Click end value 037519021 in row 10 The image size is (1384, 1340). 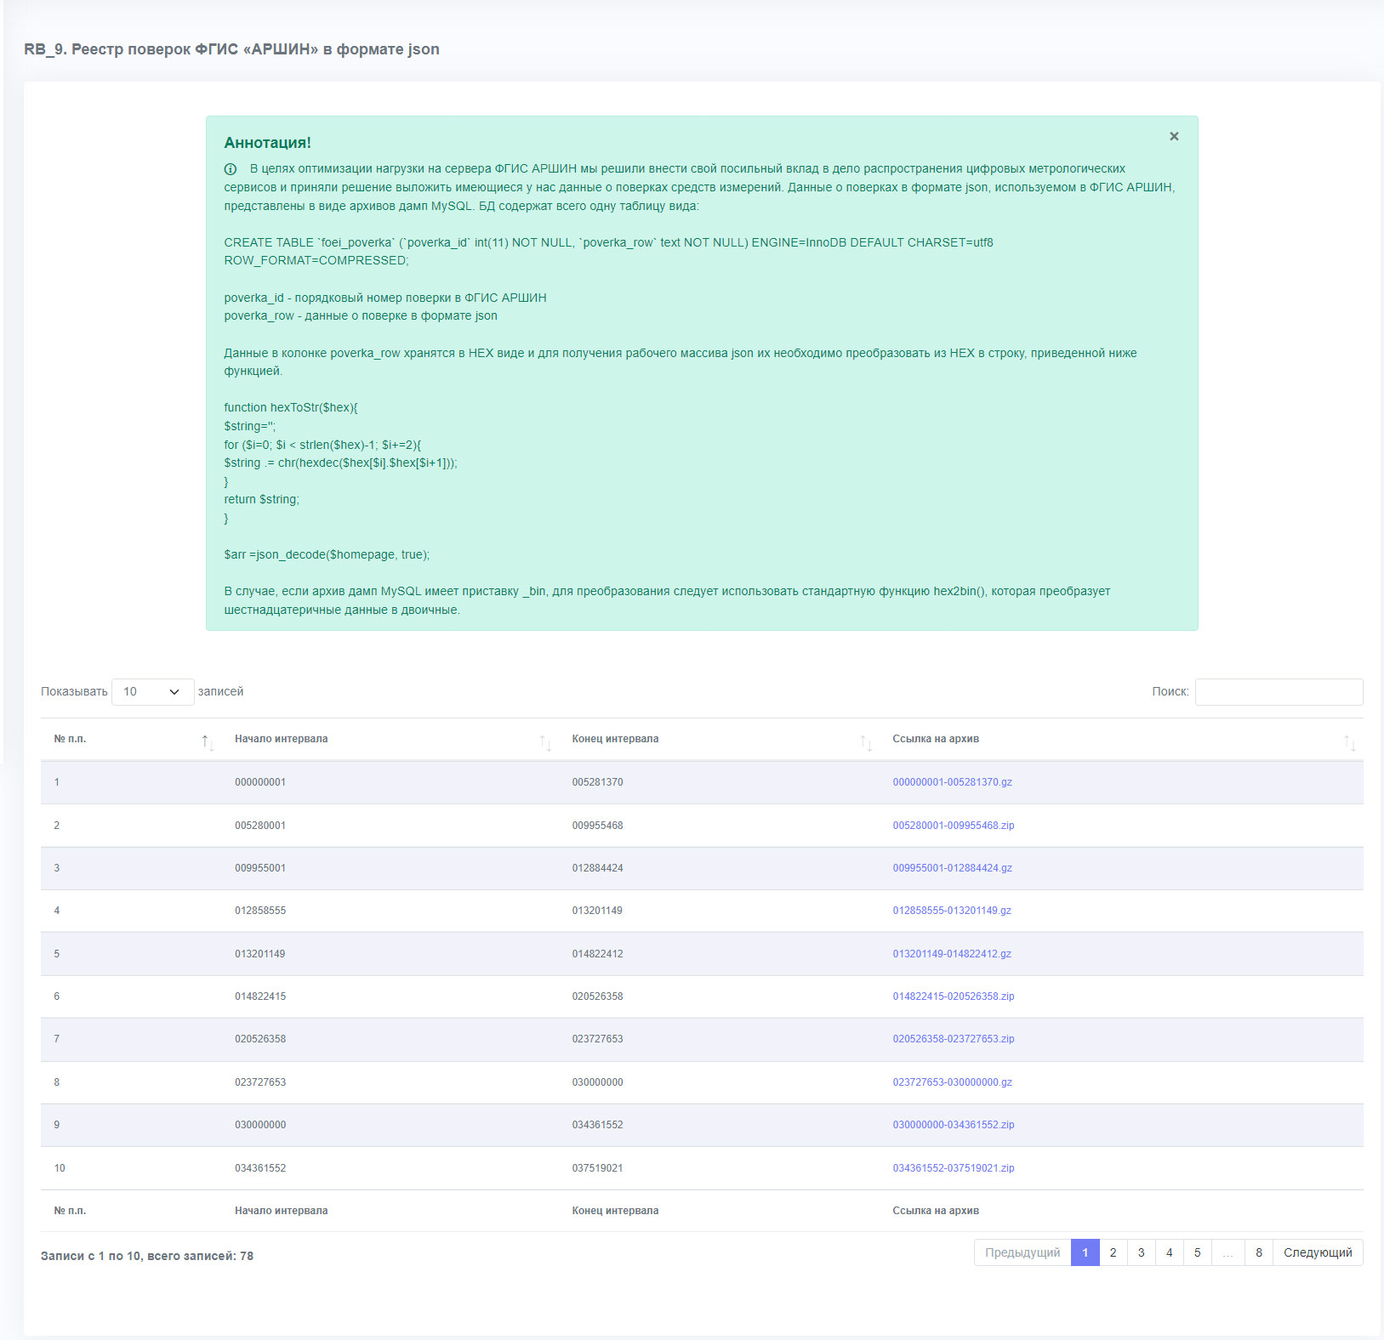[x=597, y=1168]
